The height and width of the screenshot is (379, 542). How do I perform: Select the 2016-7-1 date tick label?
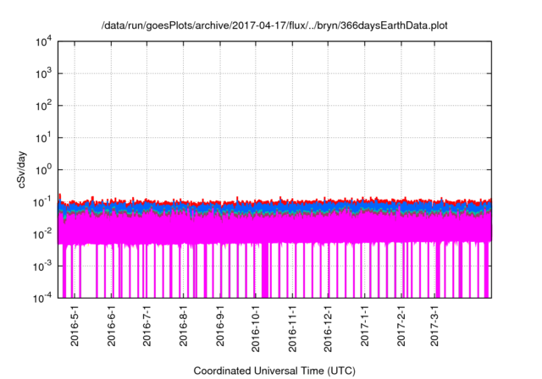(x=147, y=327)
